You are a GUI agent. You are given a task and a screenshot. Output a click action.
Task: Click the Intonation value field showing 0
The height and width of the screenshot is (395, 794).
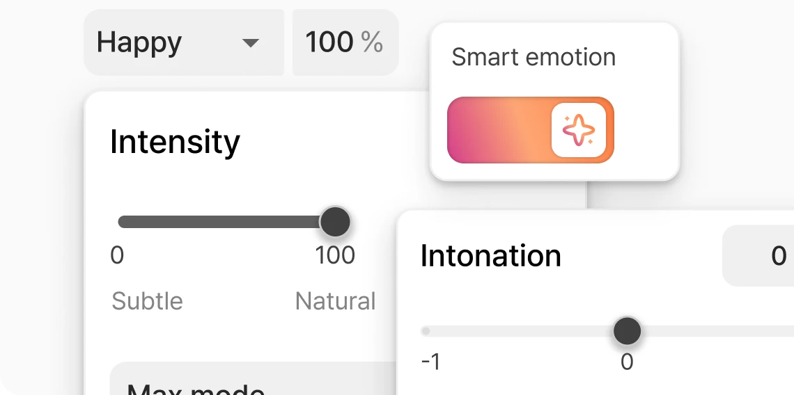(x=758, y=256)
